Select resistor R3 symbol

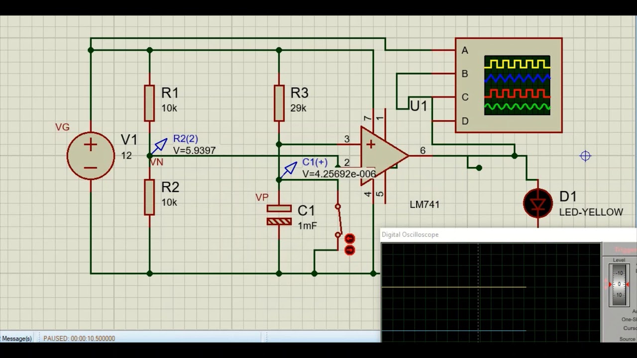point(279,103)
